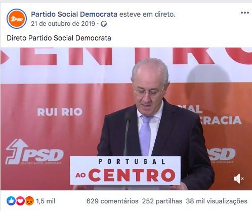Click the Direto Partido Social Democrata caption
The width and height of the screenshot is (252, 211).
59,38
